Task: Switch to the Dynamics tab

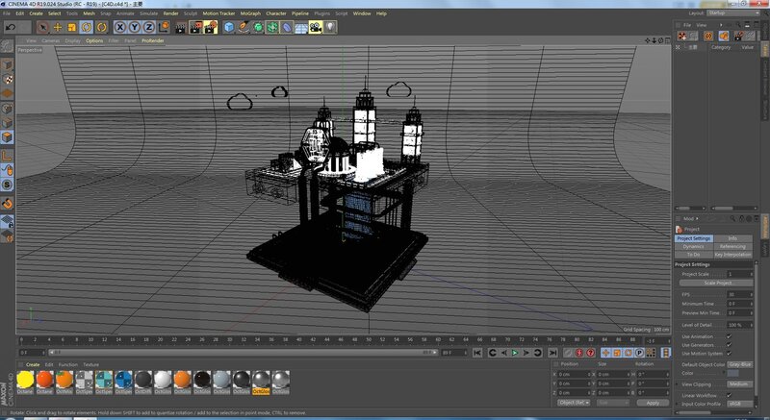Action: (x=693, y=246)
